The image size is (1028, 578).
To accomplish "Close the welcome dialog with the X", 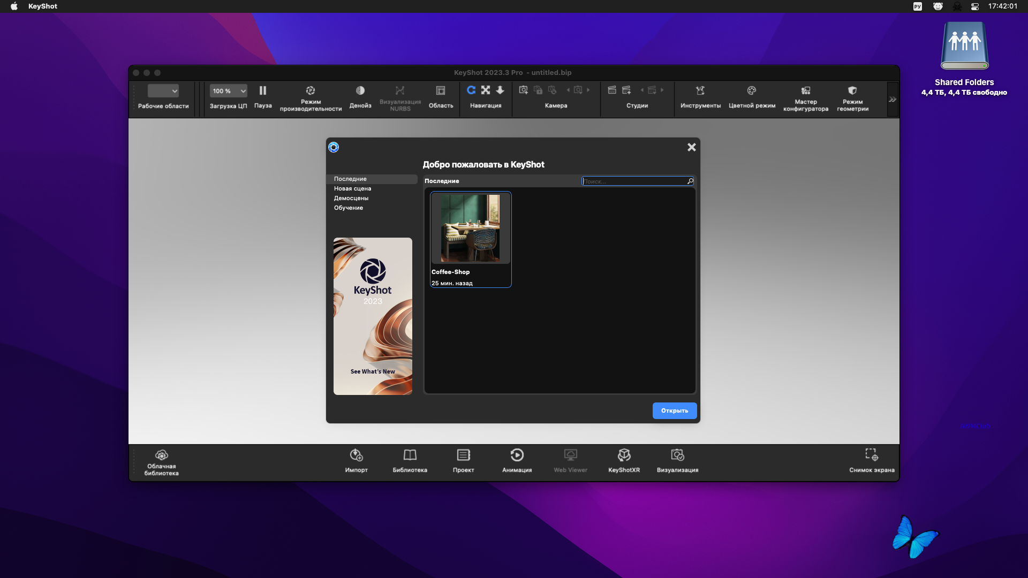I will click(692, 147).
